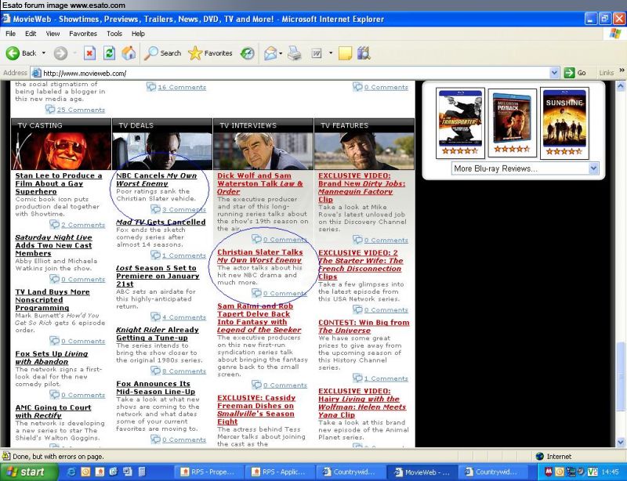The image size is (627, 481).
Task: Open the Stan Lee Gay Superhero article
Action: [59, 183]
